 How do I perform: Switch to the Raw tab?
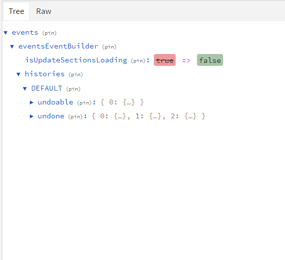click(x=44, y=11)
